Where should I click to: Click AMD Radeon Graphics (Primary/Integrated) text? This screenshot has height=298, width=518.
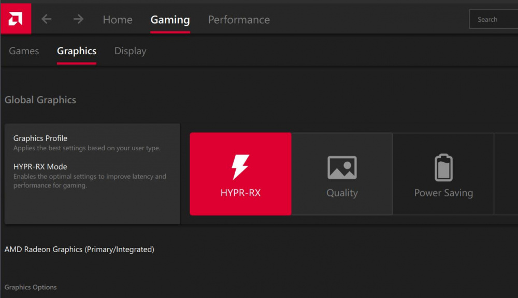coord(79,249)
